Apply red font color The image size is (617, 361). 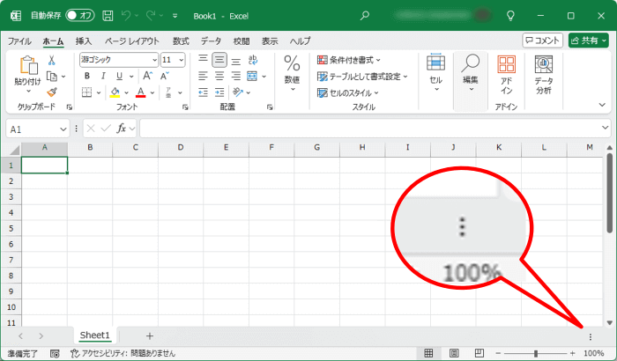click(140, 92)
